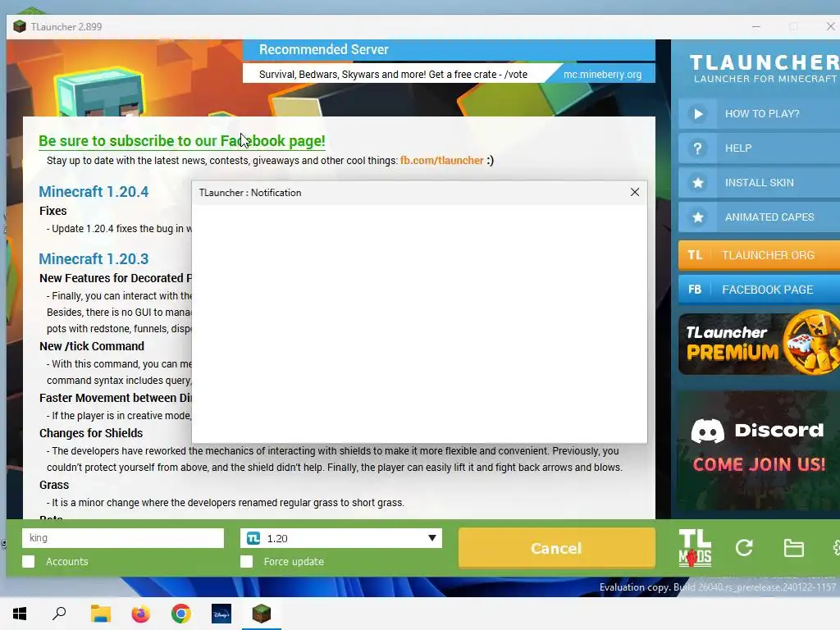
Task: Open the Facebook Page button
Action: [759, 290]
